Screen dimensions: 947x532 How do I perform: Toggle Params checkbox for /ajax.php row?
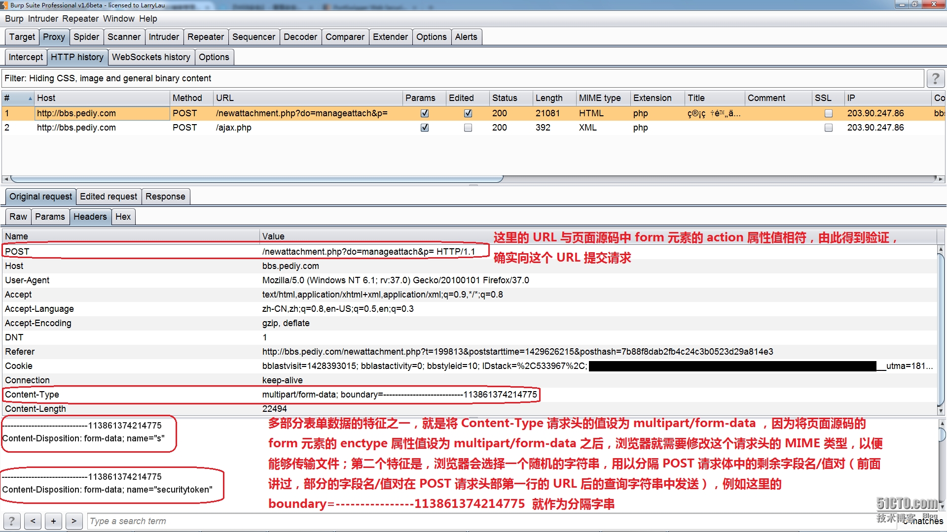(x=424, y=128)
